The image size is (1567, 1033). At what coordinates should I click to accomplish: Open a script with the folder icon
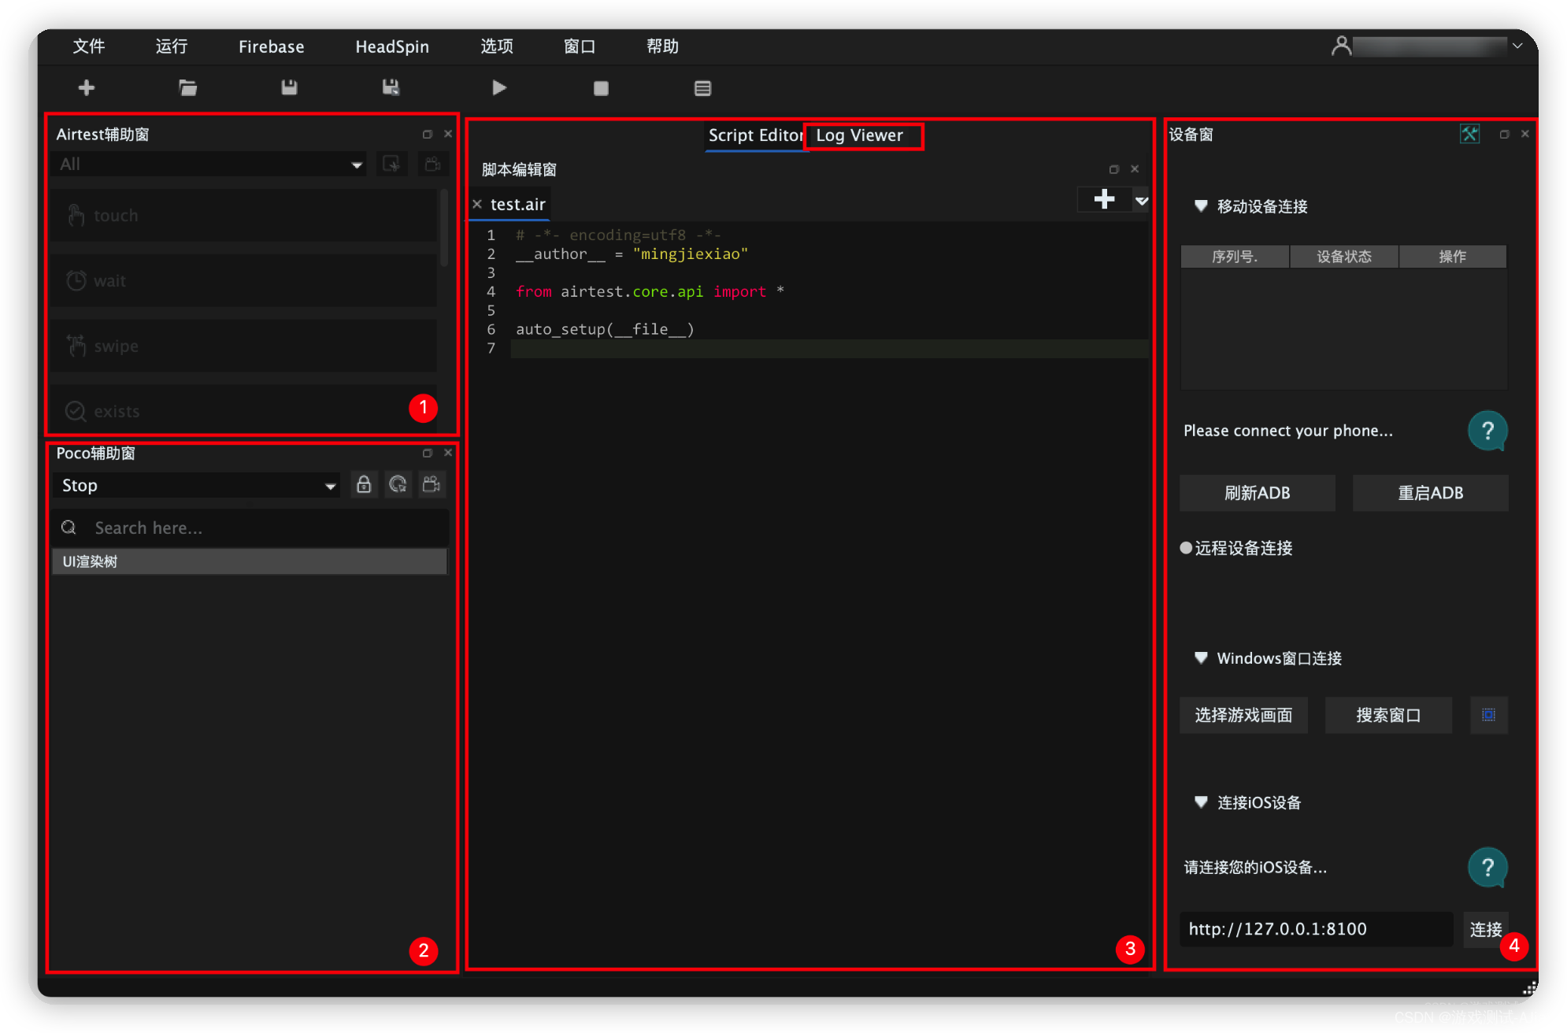(187, 88)
